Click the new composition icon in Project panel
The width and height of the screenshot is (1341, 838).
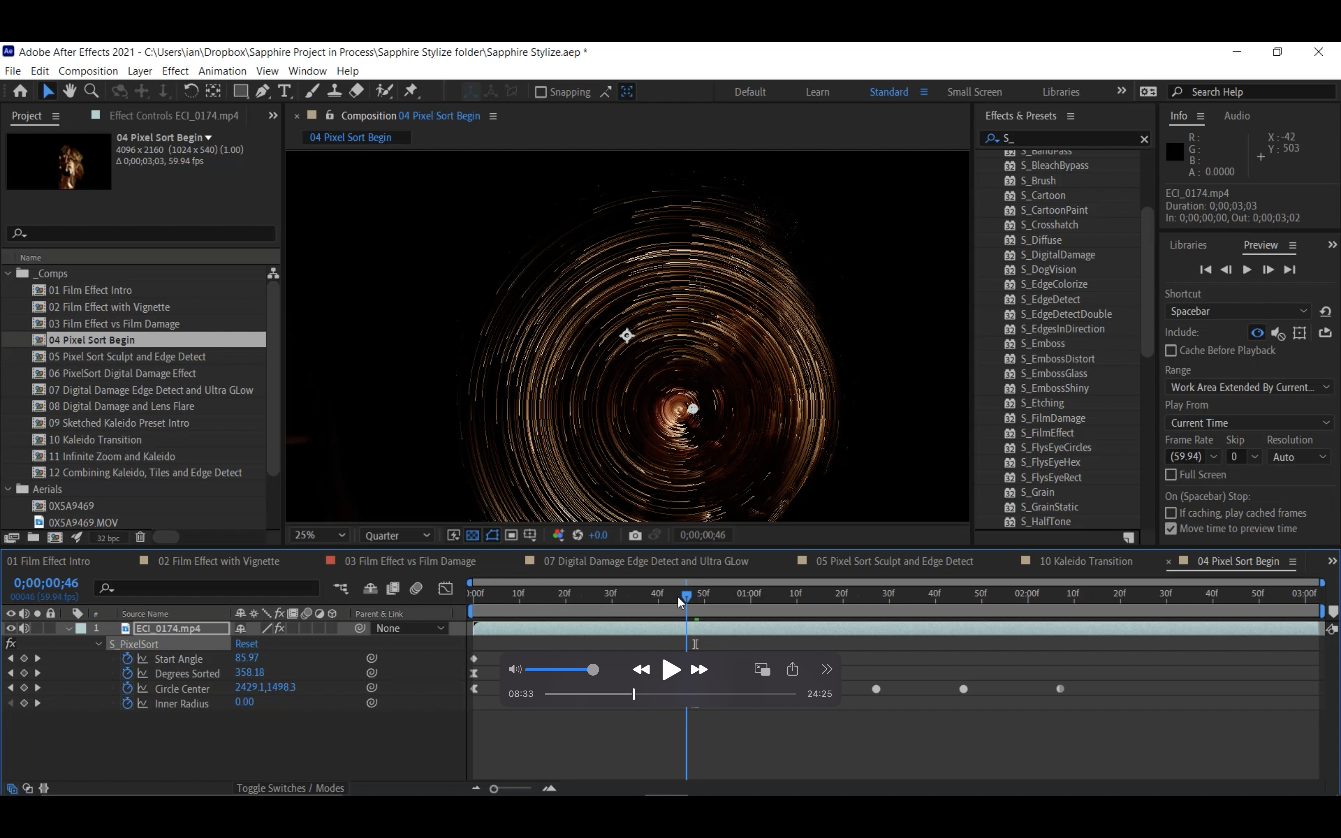coord(55,537)
